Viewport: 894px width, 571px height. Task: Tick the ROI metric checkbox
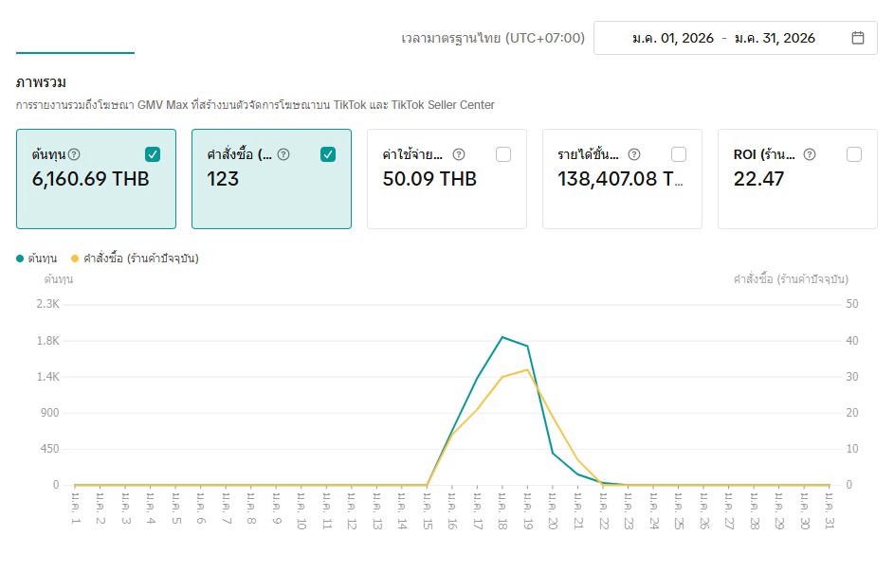tap(854, 154)
